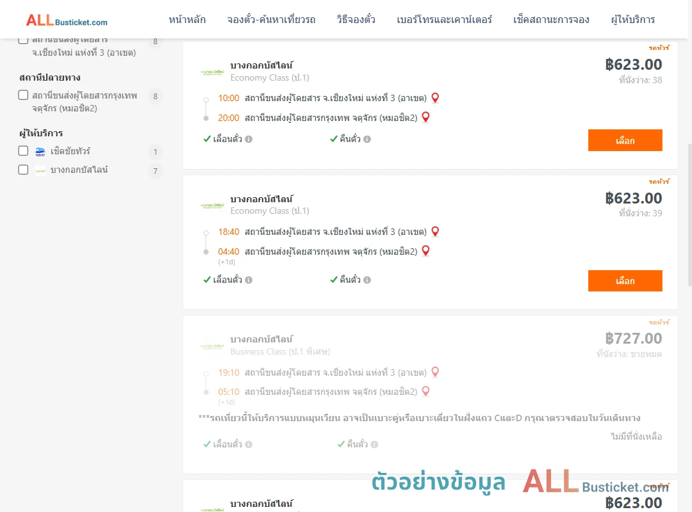This screenshot has width=692, height=512.
Task: Tick the บางกอกบัสไลน์ operator checkbox
Action: point(24,170)
